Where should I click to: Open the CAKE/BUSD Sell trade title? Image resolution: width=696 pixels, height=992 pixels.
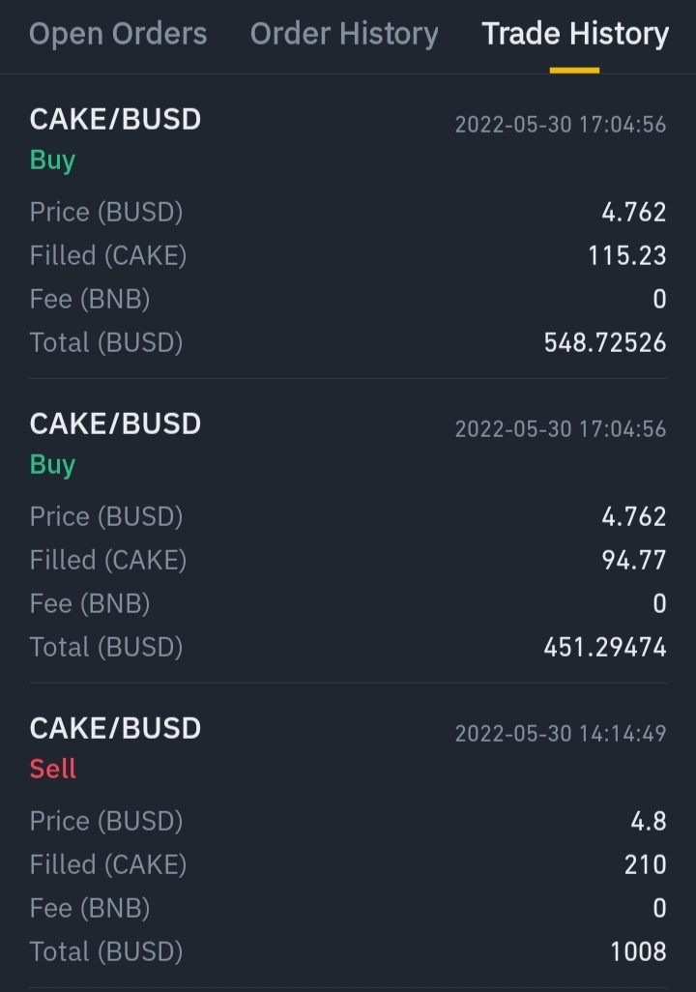point(115,728)
